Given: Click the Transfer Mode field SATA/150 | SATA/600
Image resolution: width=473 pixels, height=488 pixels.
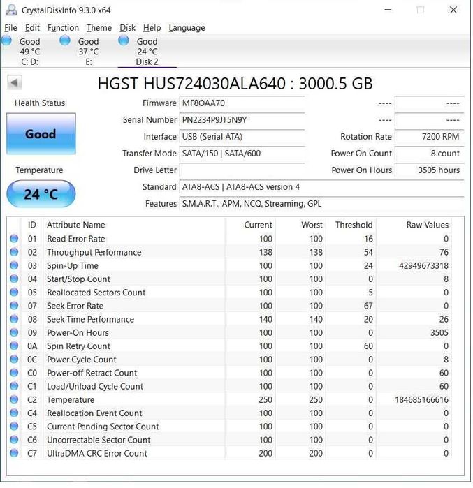Looking at the screenshot, I should 242,154.
